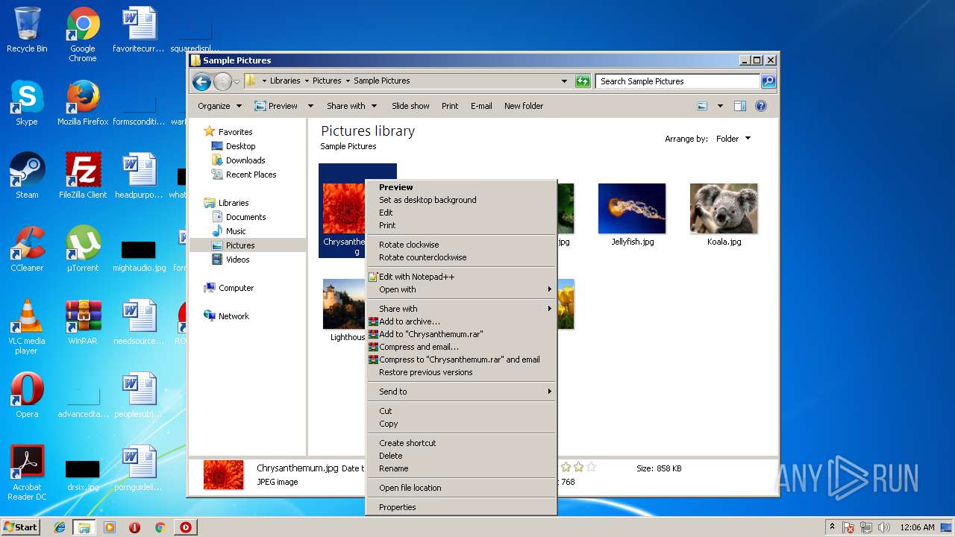Select the drsix.jpg desktop file
Screen dimensions: 955x537
pyautogui.click(x=83, y=475)
